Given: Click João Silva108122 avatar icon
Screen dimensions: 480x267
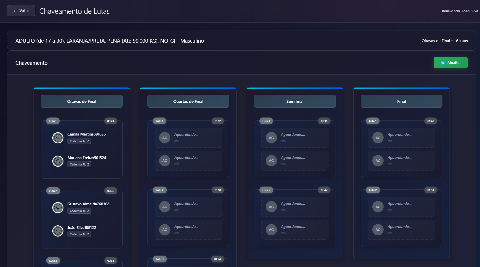Looking at the screenshot, I should point(58,231).
